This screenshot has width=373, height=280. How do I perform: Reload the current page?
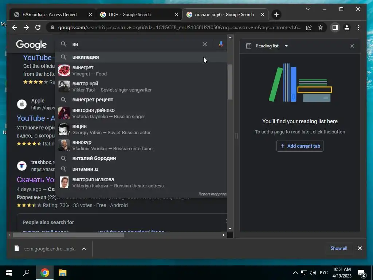tap(38, 28)
